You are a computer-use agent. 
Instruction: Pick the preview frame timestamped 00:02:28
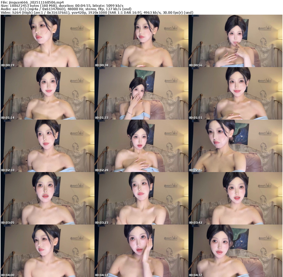[x=141, y=146]
